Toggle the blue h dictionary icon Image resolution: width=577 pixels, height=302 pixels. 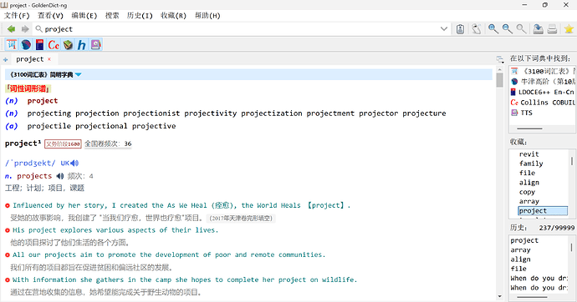pos(82,45)
